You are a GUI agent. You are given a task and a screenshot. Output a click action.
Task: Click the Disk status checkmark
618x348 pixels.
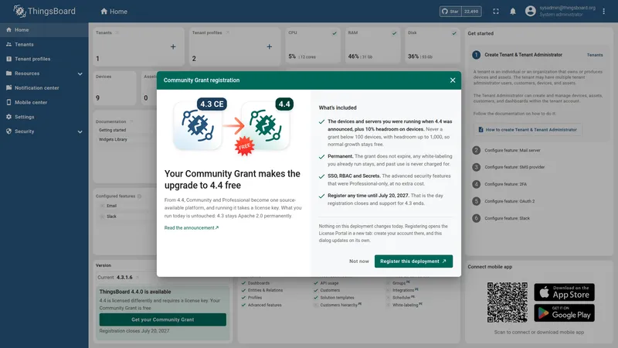pos(454,33)
